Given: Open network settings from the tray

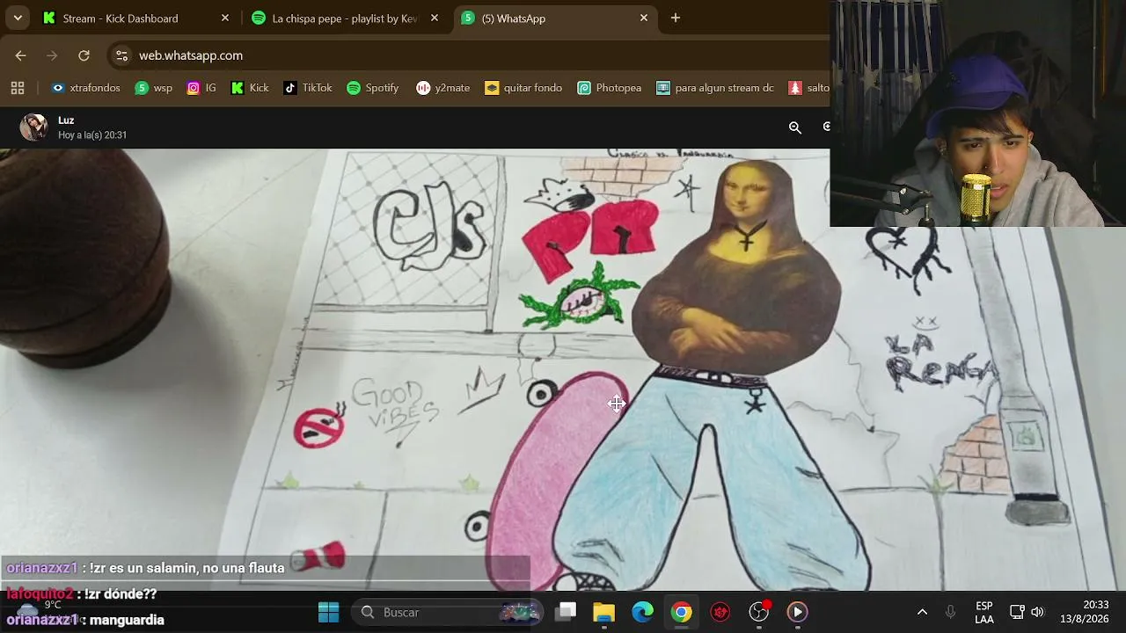Looking at the screenshot, I should point(1017,612).
